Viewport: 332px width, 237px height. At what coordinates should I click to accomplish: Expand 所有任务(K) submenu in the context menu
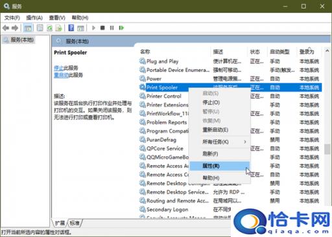[220, 142]
